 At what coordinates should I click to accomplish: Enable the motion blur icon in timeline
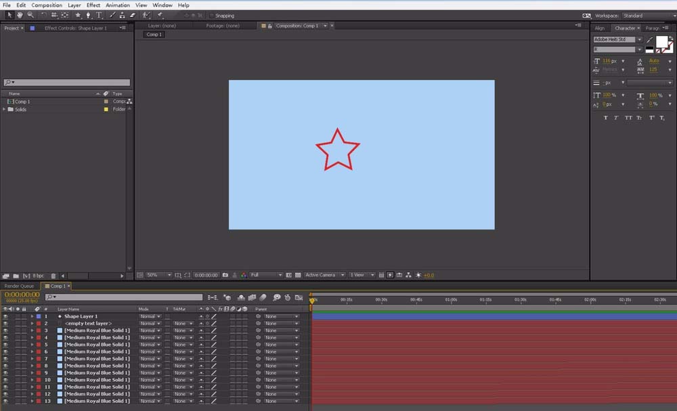[263, 297]
